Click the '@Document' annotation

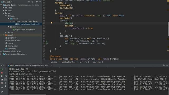coord(55,56)
